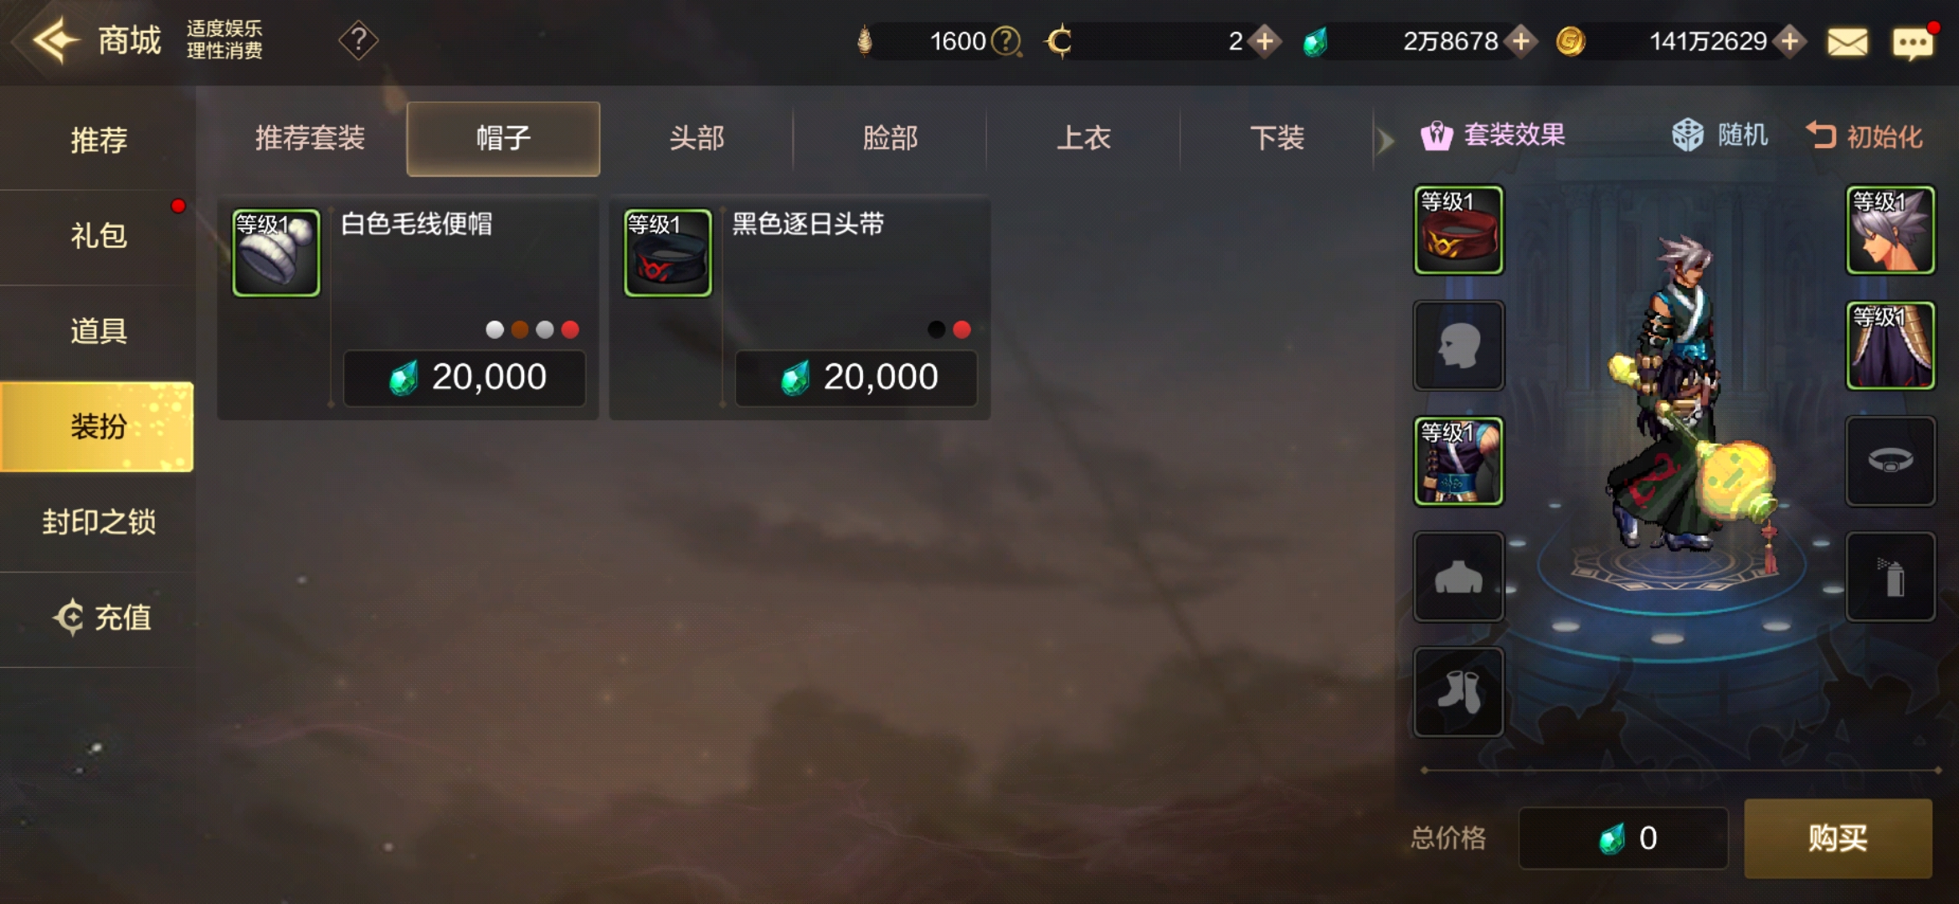Open the mail envelope icon

click(1847, 42)
